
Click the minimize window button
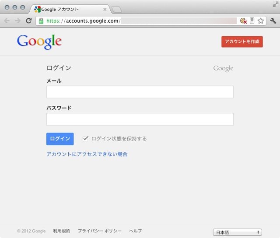pos(15,7)
